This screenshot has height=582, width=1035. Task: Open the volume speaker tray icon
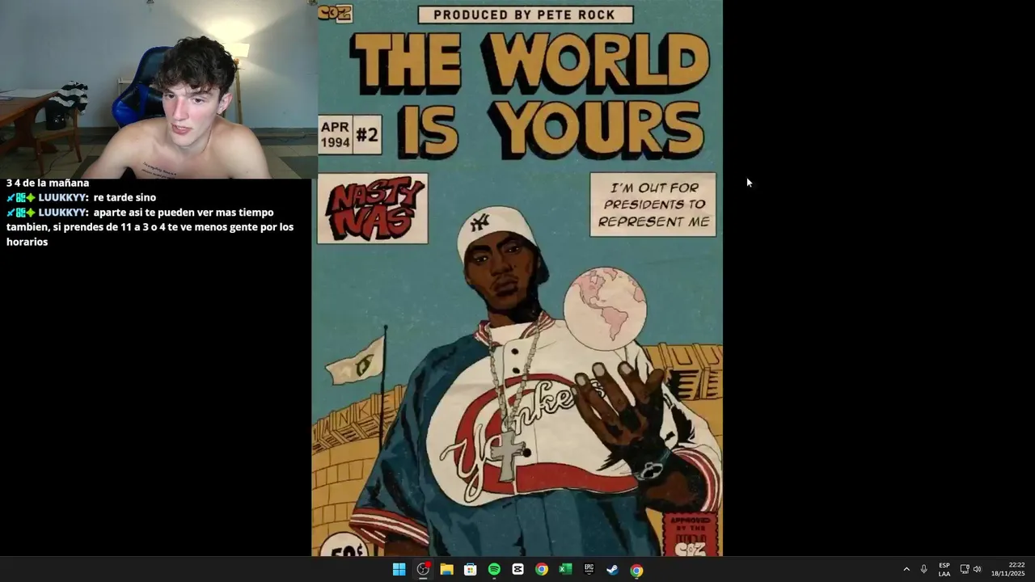pos(977,570)
